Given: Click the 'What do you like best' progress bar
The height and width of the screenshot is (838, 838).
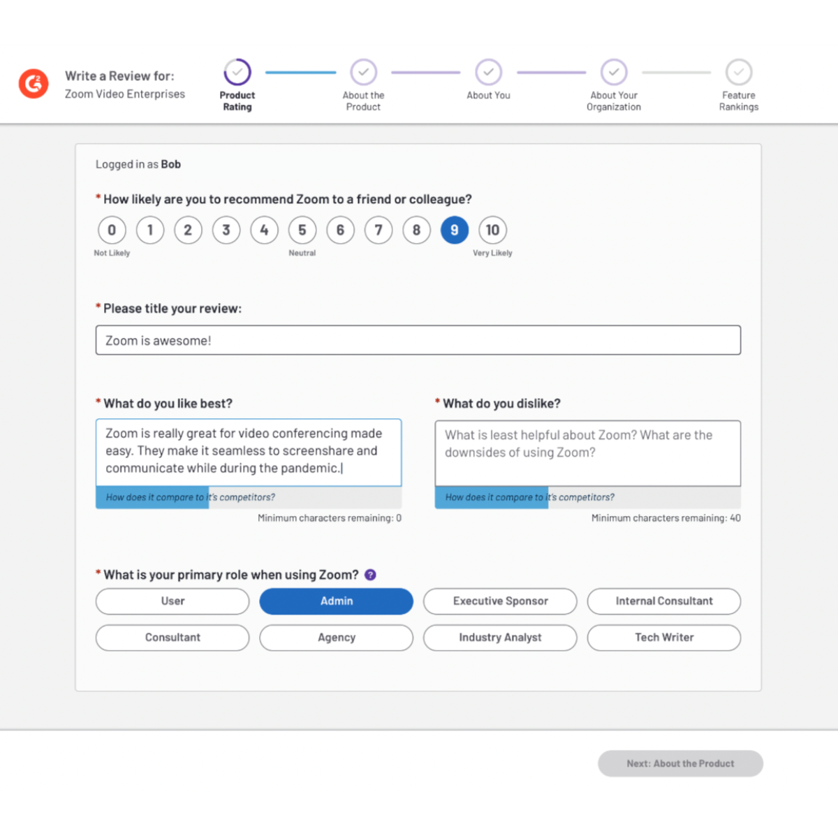Looking at the screenshot, I should pyautogui.click(x=248, y=497).
